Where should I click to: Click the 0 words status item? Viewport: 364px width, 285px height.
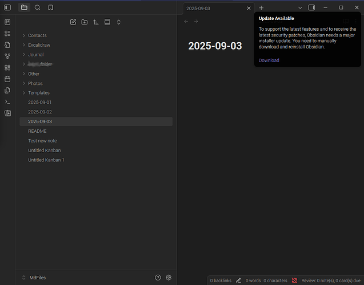point(253,280)
